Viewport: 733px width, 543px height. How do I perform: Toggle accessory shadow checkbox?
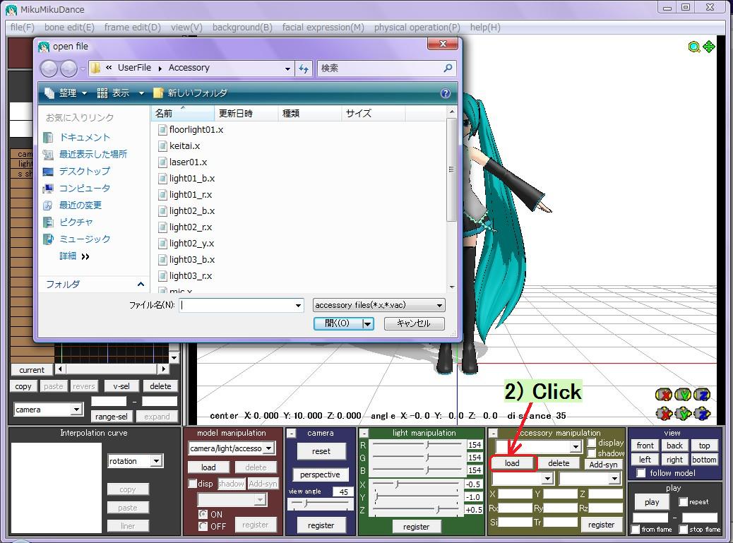point(592,453)
